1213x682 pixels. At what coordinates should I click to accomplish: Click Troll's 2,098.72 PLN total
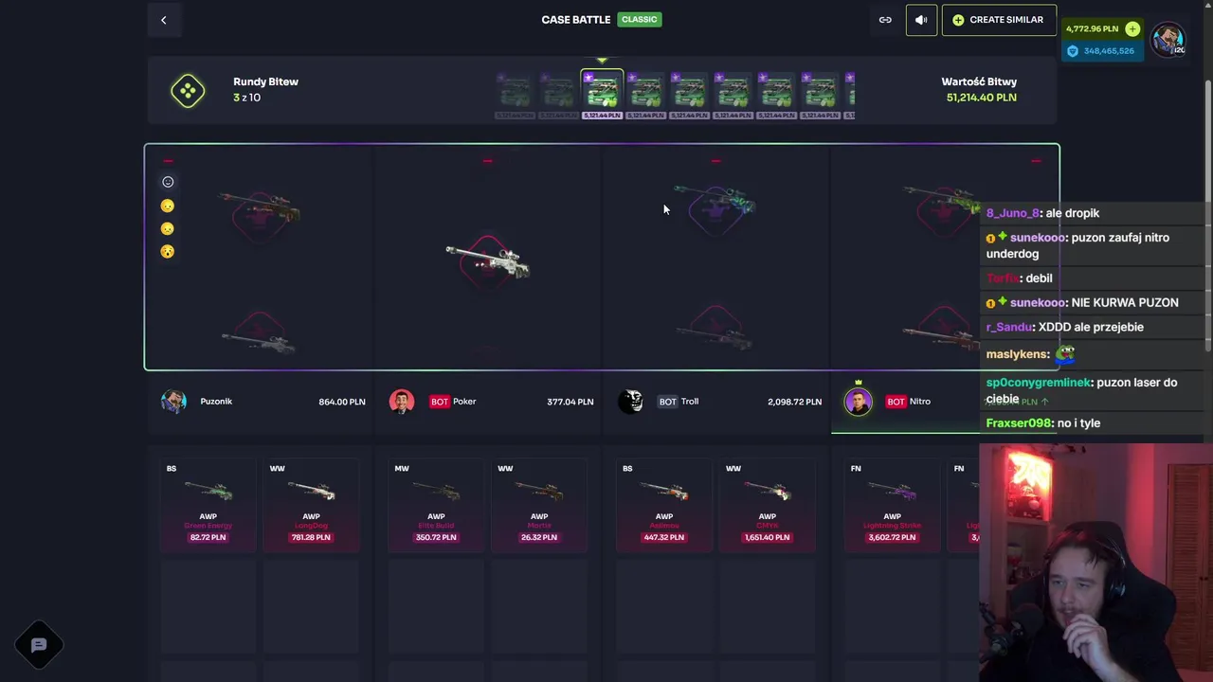click(794, 402)
